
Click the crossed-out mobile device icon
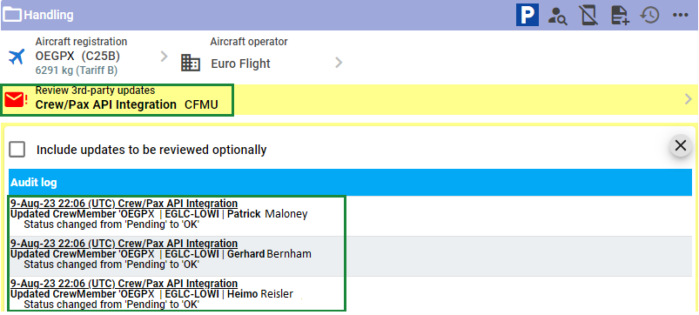click(x=589, y=15)
